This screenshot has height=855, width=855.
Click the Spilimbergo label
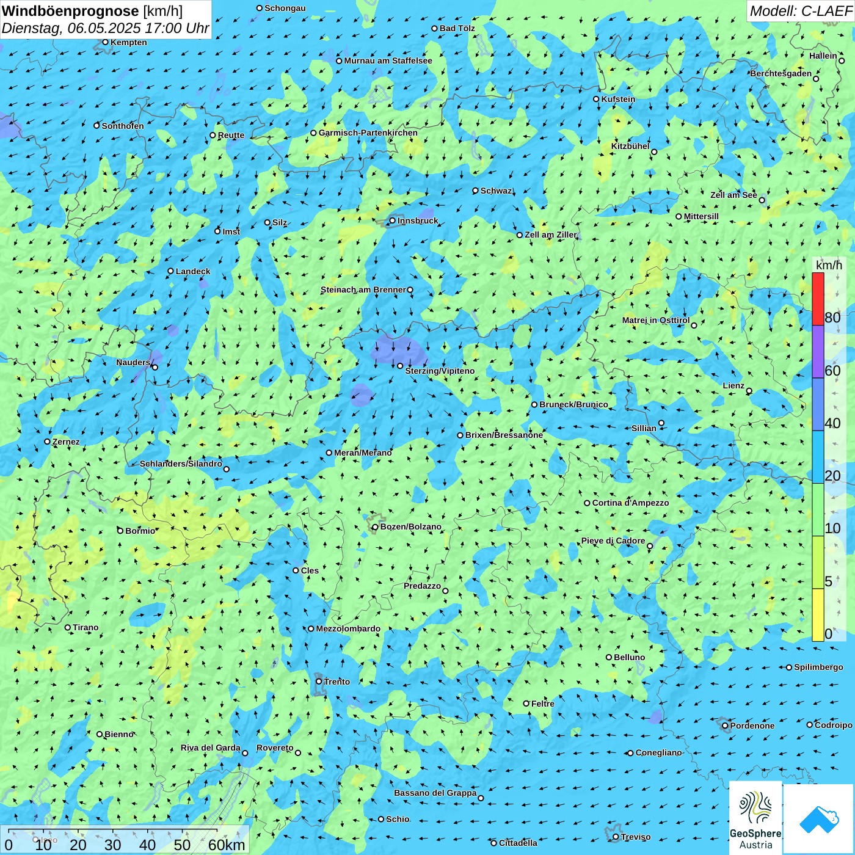click(819, 667)
